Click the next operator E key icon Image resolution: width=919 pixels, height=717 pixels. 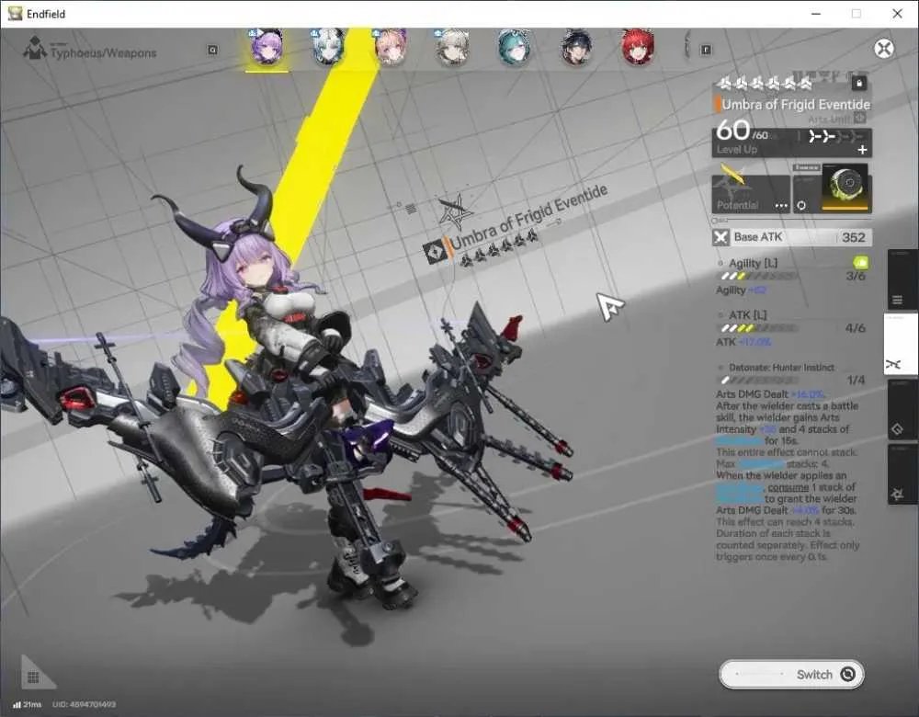tap(706, 50)
